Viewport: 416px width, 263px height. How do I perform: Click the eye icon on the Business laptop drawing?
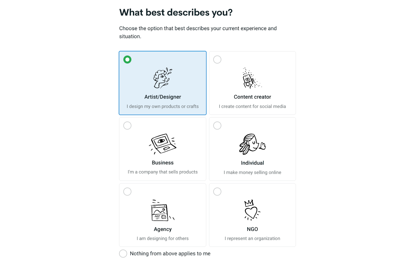point(161,141)
